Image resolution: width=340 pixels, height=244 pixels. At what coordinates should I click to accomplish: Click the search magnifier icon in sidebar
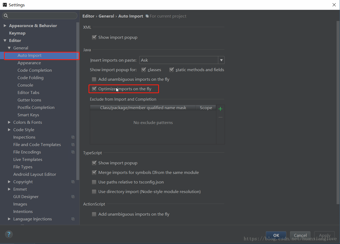coord(6,16)
